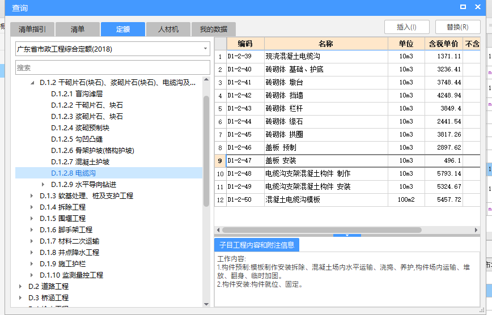This screenshot has height=315, width=492.
Task: Click price cell 5457.72
Action: pyautogui.click(x=444, y=199)
